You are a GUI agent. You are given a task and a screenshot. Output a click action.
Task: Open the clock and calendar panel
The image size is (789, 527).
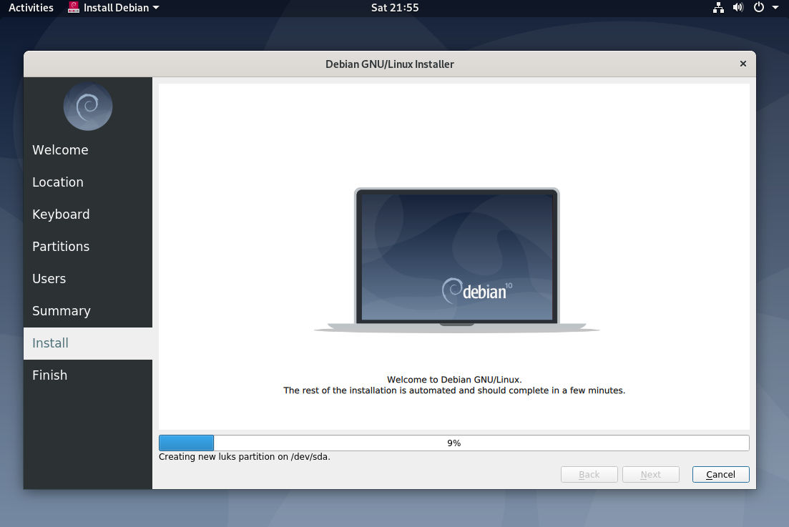pos(395,8)
